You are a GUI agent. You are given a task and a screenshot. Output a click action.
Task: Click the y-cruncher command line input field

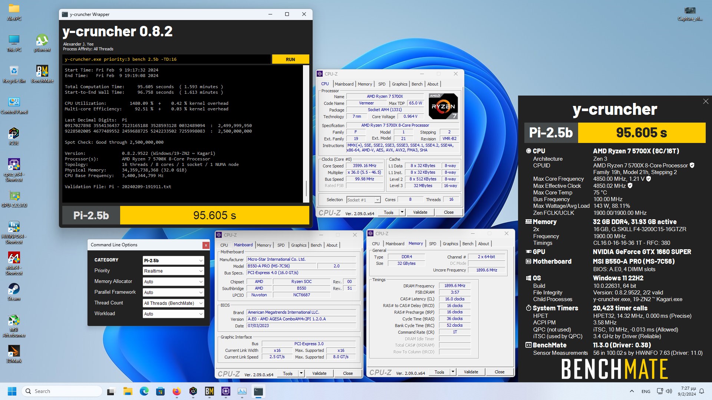(167, 59)
